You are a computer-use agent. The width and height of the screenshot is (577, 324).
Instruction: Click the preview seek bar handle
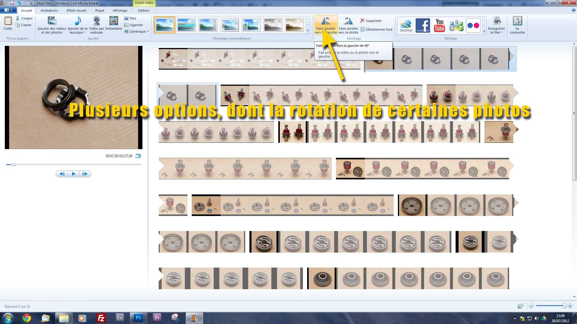[x=13, y=164]
